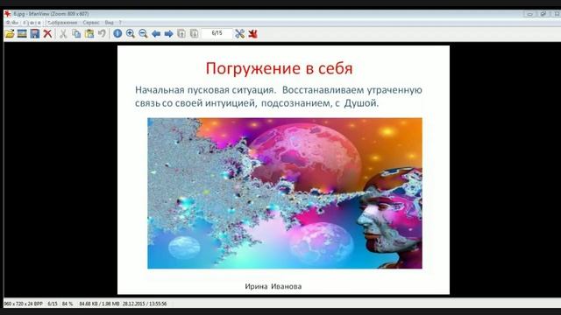The width and height of the screenshot is (561, 315).
Task: Click the 84.68 KB / 1.98 MB size entry
Action: click(x=99, y=304)
